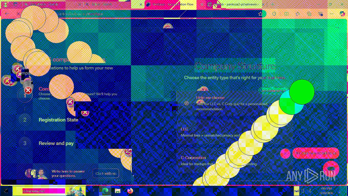This screenshot has height=196, width=348.
Task: Click the taskbar search box
Action: pos(49,191)
